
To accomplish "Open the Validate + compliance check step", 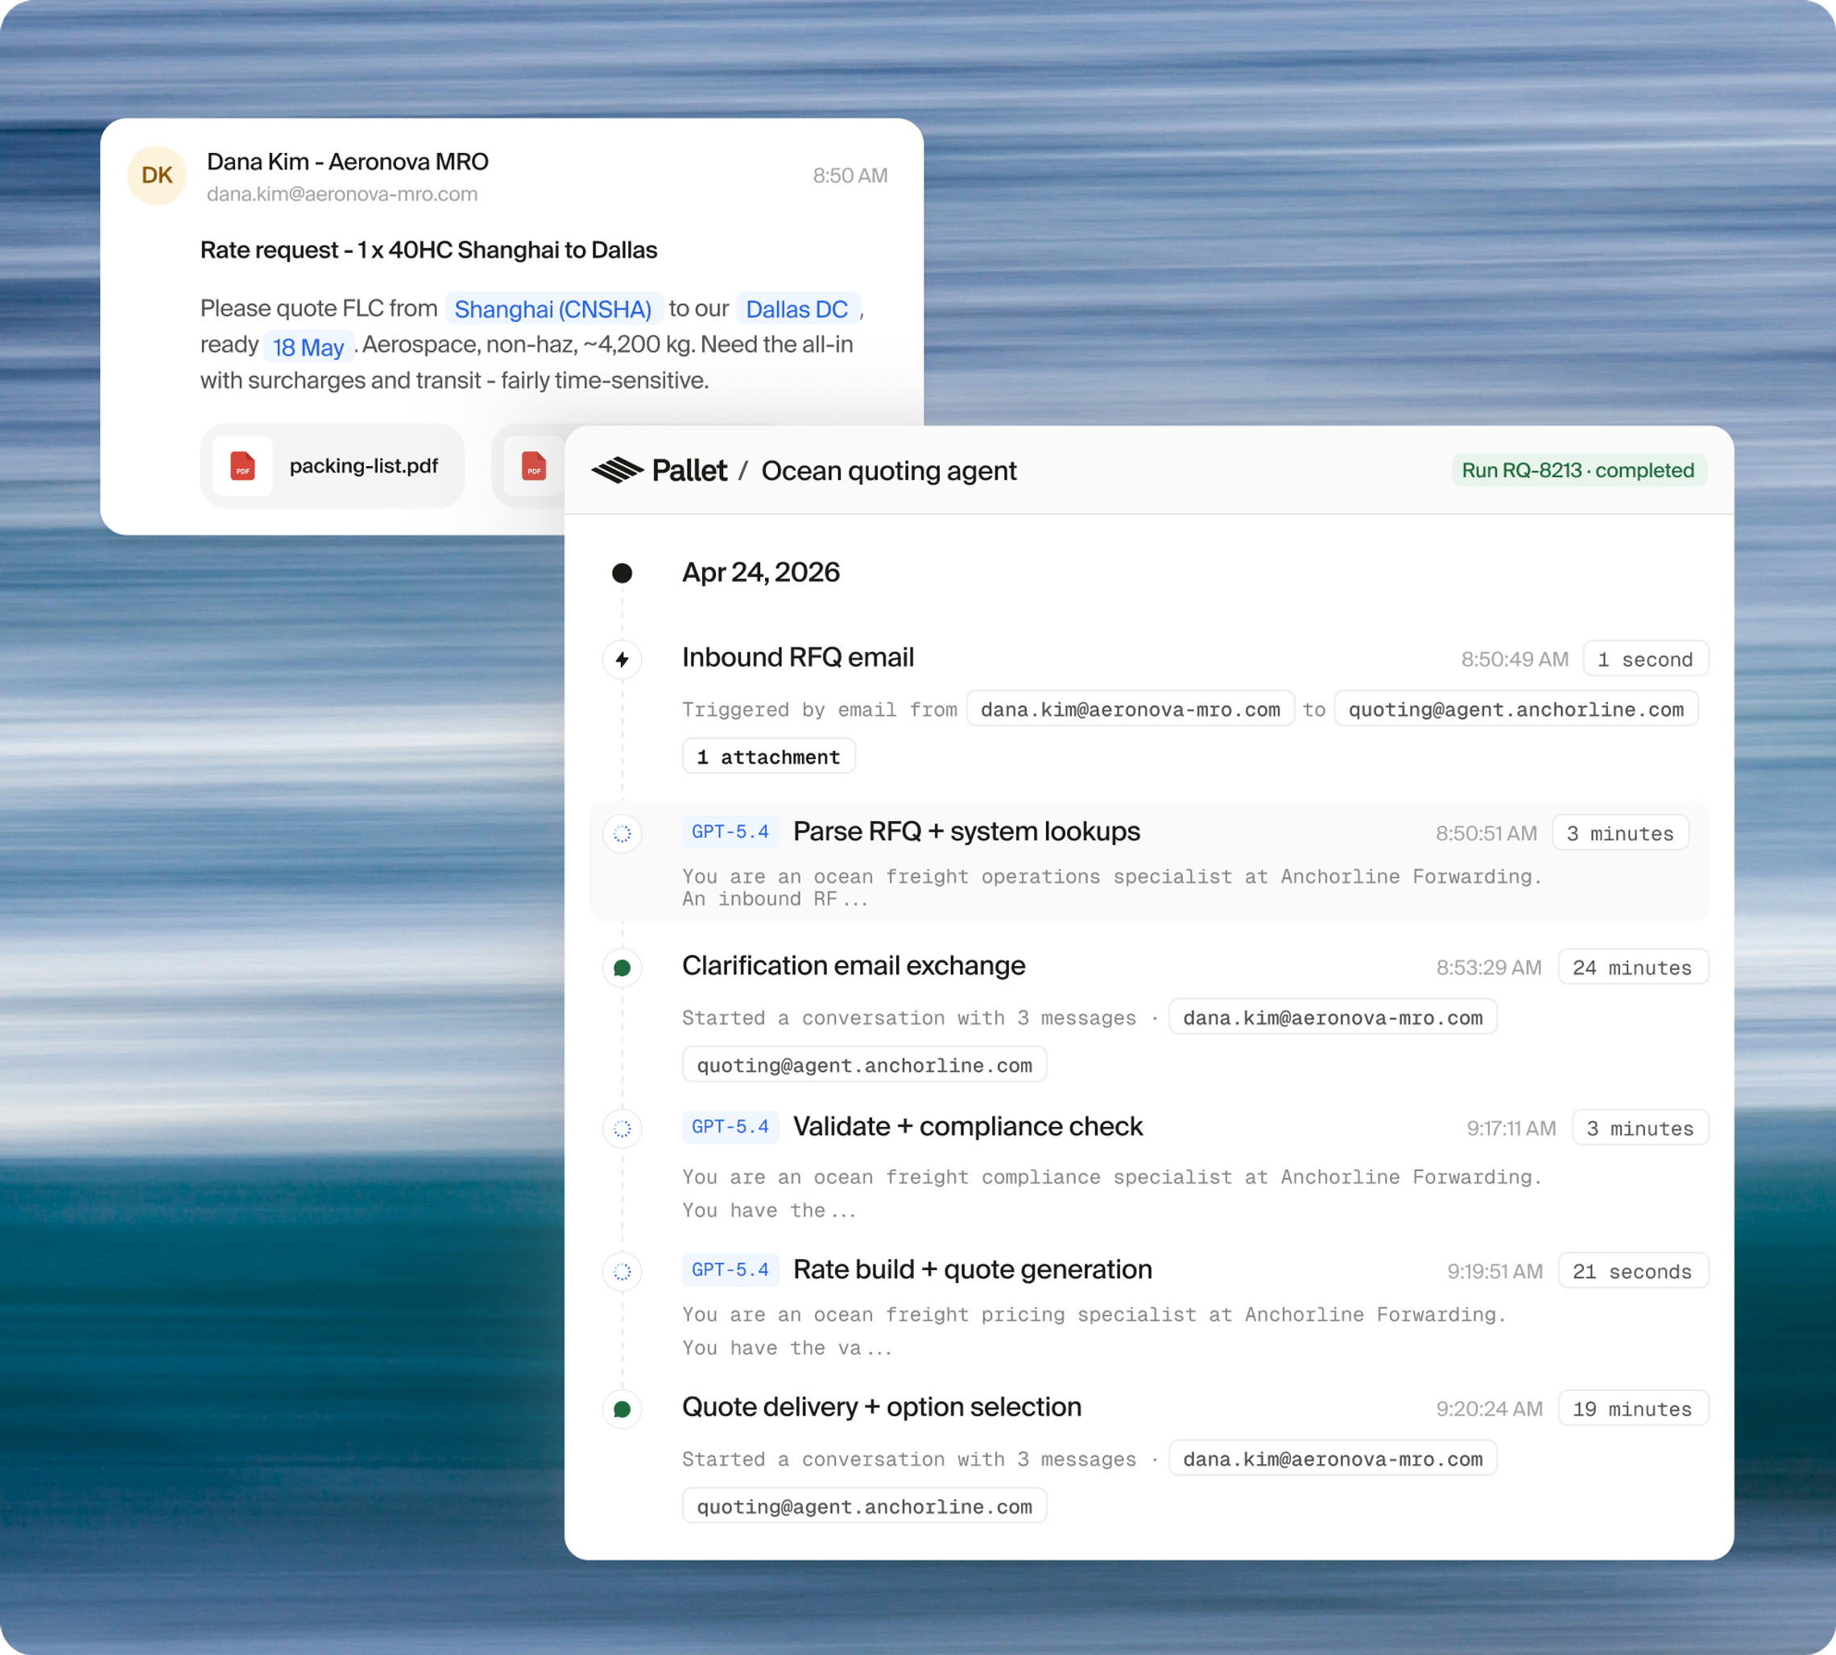I will click(968, 1127).
